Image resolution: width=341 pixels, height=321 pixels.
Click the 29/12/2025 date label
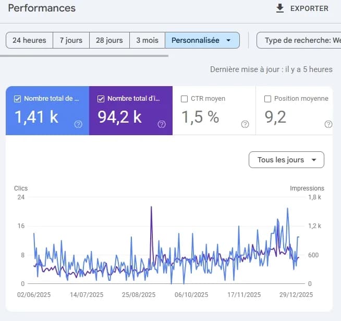296,295
